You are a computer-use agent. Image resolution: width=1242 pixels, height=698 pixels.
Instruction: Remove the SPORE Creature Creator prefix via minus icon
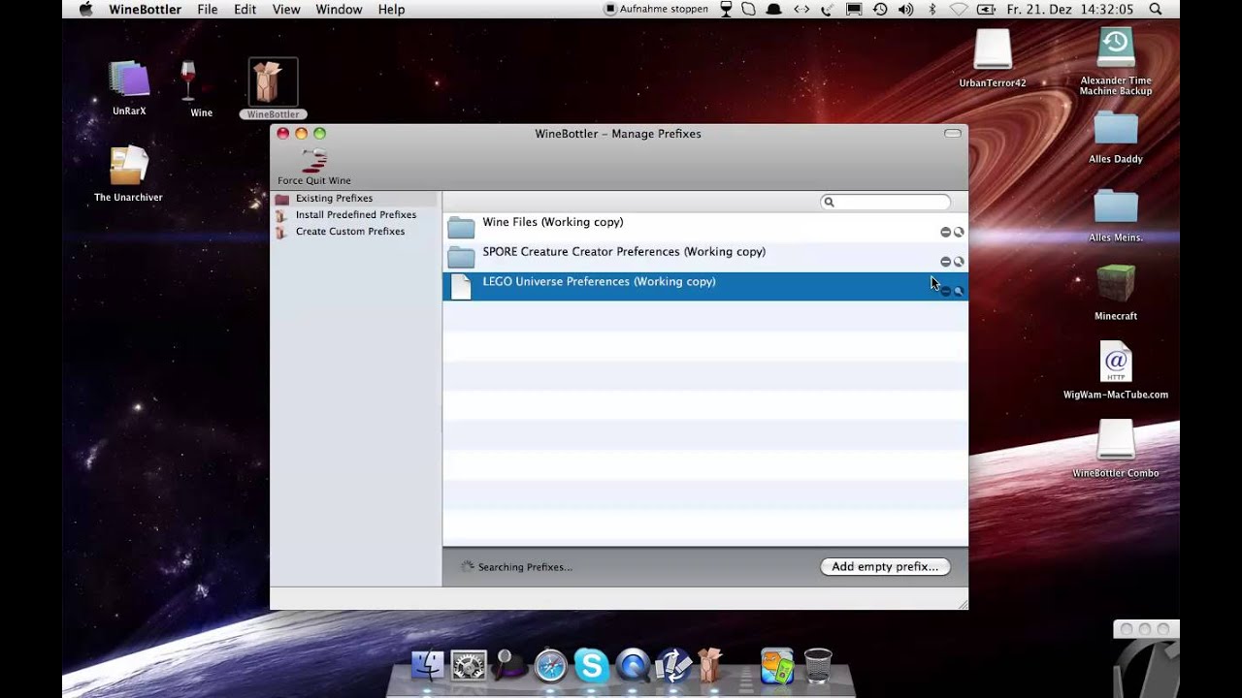click(945, 262)
